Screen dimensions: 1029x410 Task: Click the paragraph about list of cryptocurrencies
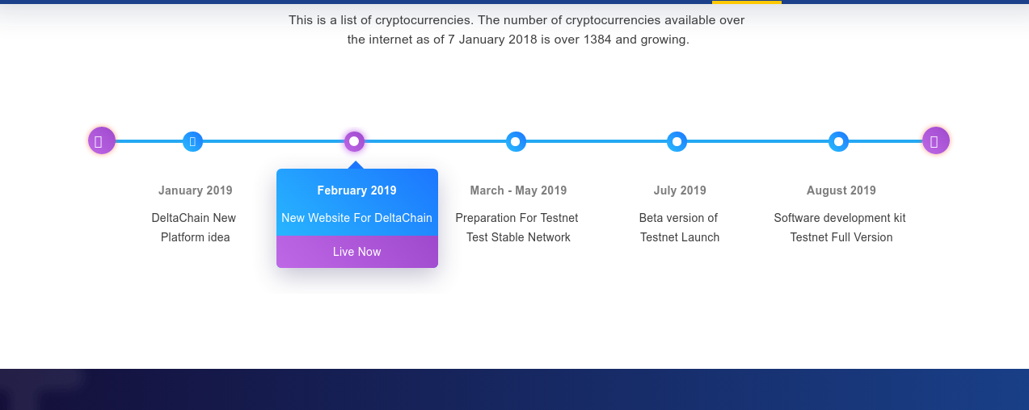coord(517,30)
